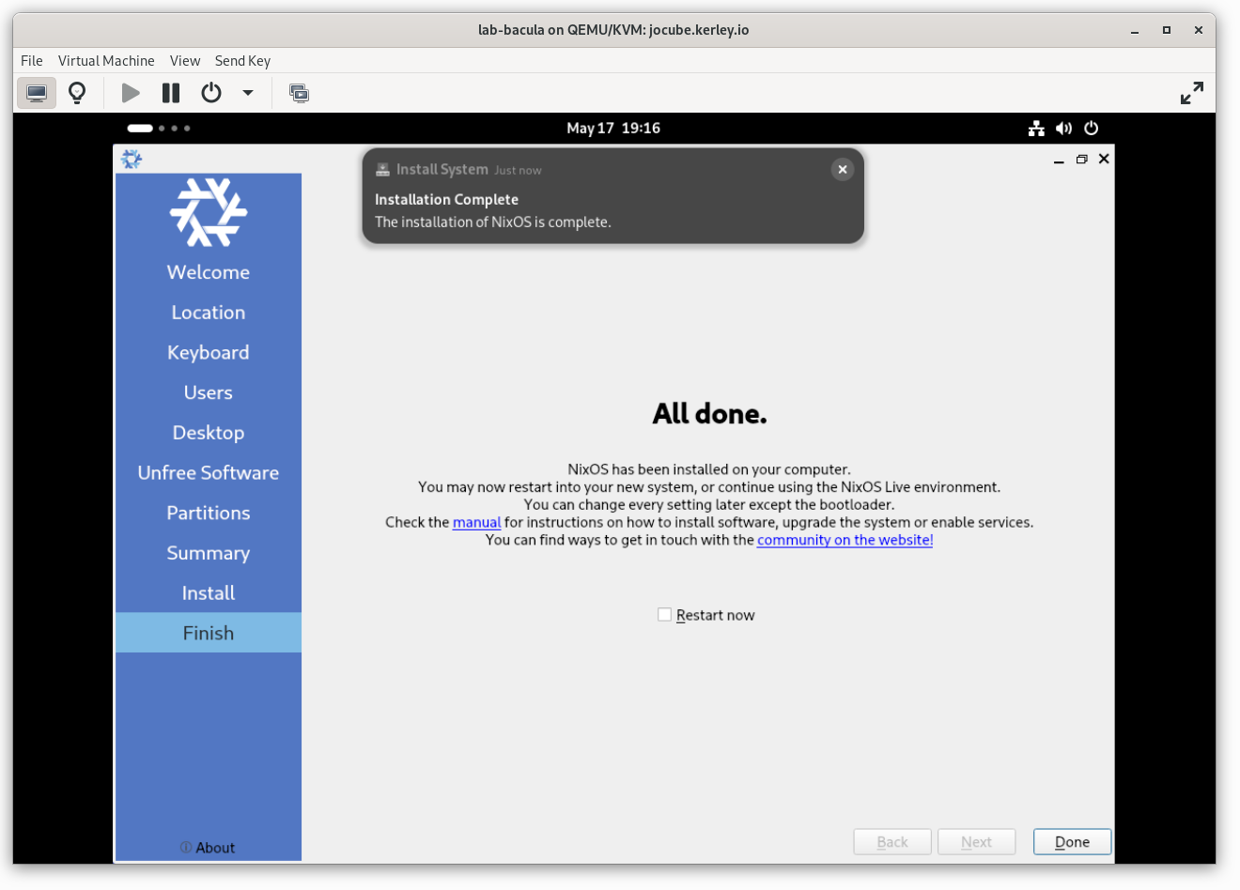Minimize the installer window
The height and width of the screenshot is (890, 1240).
[x=1059, y=160]
